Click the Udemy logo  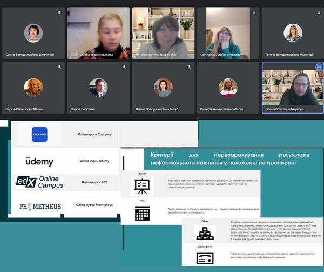(x=39, y=161)
